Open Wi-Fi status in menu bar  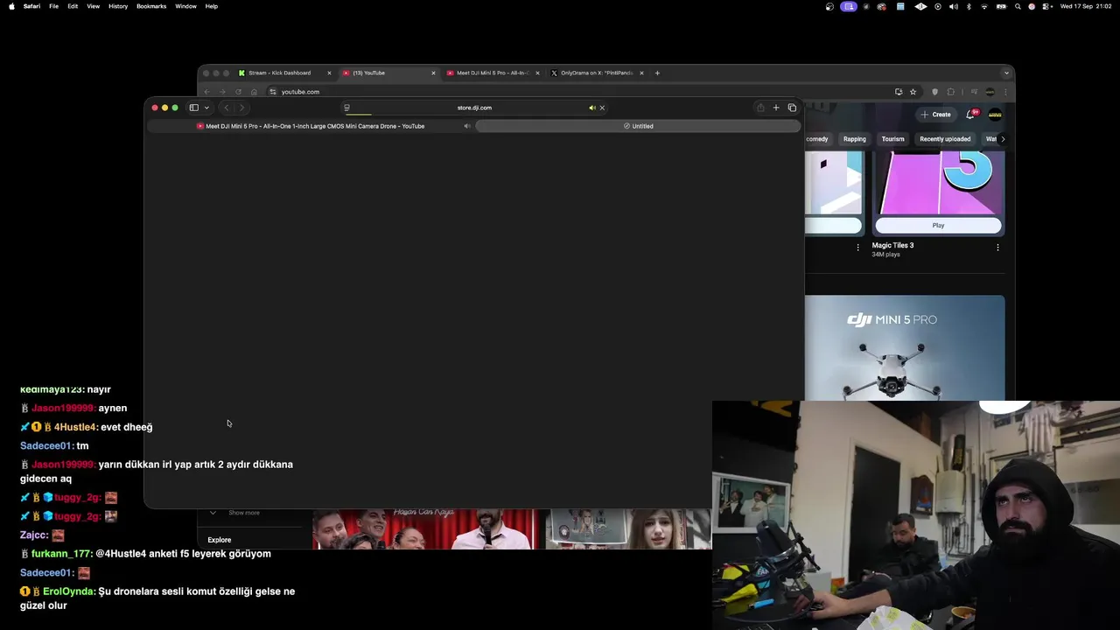[x=984, y=6]
